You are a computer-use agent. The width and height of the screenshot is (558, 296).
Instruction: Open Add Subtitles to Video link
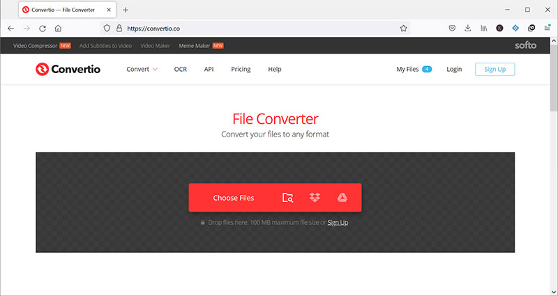coord(105,46)
